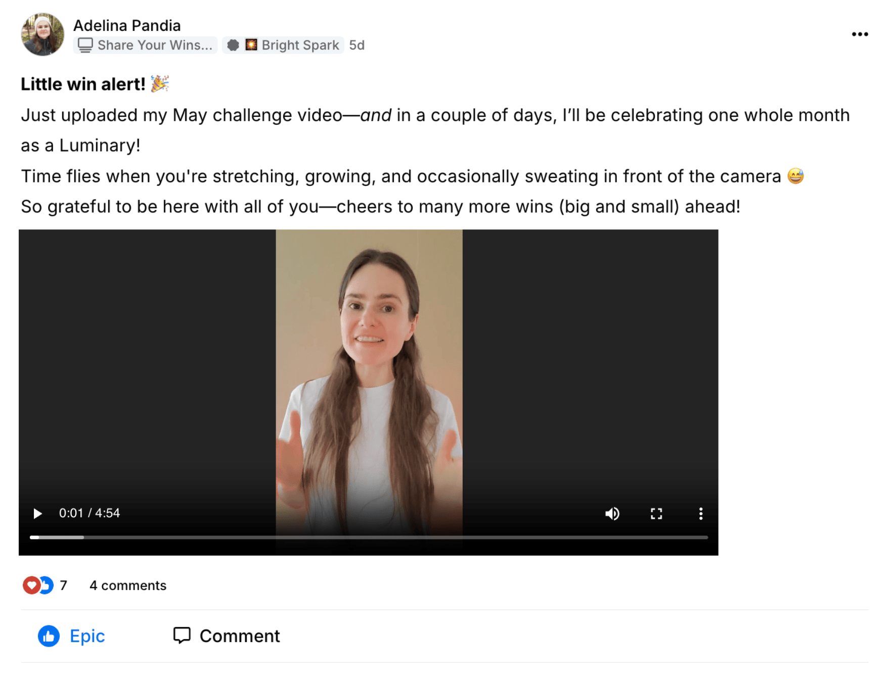This screenshot has width=896, height=674.
Task: Click the Comment button
Action: [x=239, y=636]
